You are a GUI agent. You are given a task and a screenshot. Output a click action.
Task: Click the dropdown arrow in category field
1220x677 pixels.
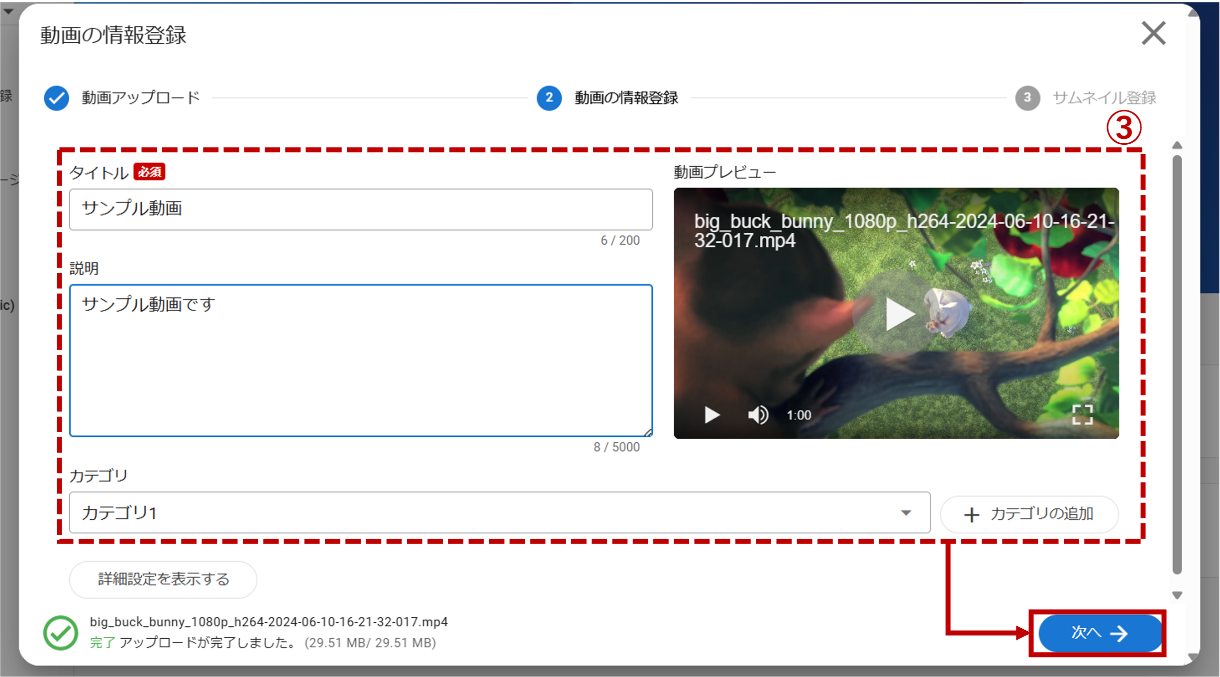[906, 513]
